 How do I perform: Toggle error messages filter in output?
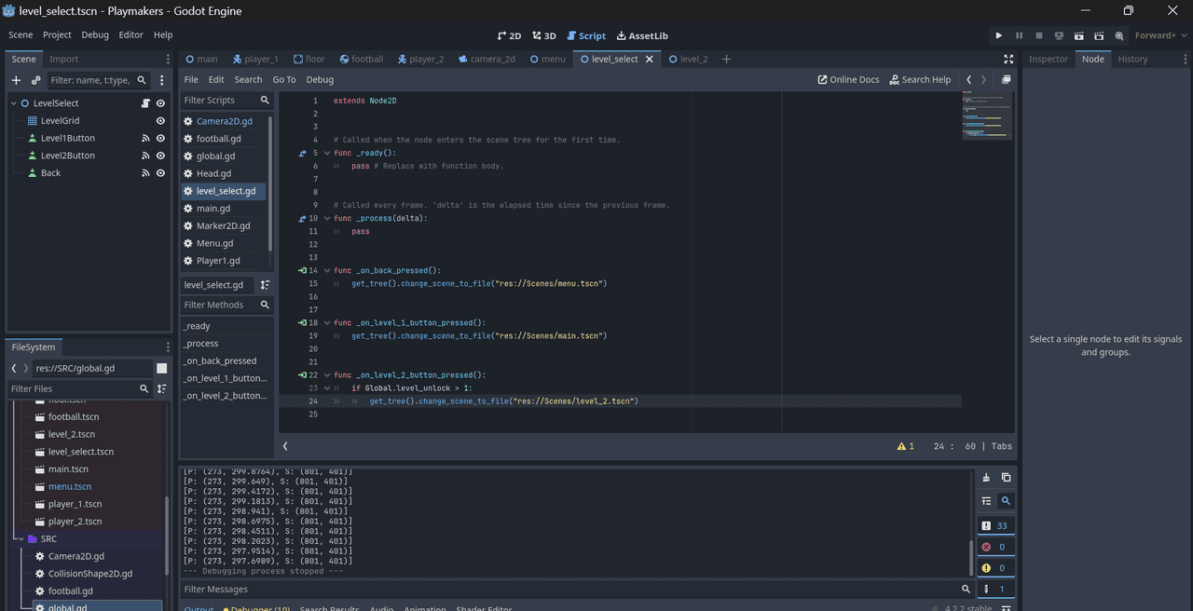tap(995, 547)
